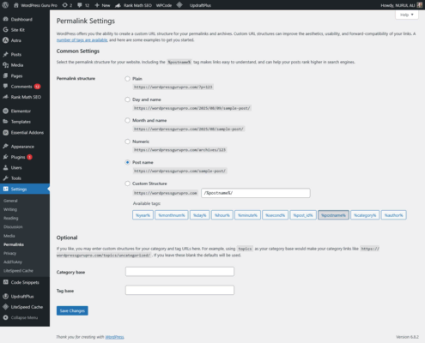Select Post name permalink option

point(127,162)
